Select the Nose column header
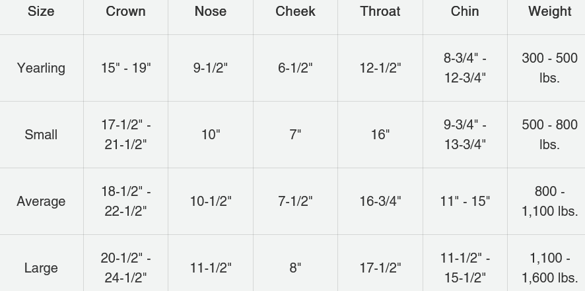Image resolution: width=585 pixels, height=291 pixels. (x=211, y=11)
